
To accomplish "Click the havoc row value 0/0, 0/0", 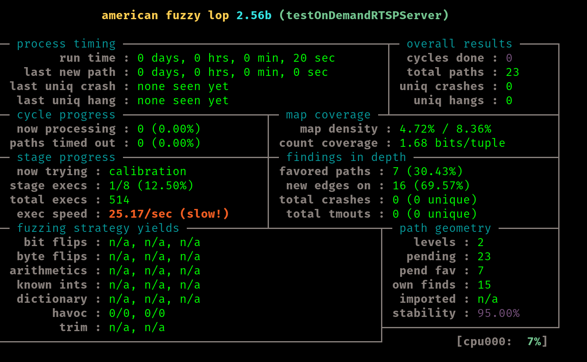I will pos(137,313).
